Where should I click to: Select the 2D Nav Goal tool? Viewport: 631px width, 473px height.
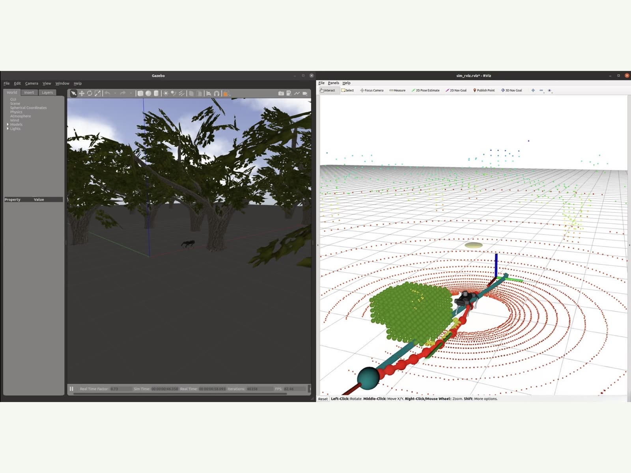click(x=456, y=90)
